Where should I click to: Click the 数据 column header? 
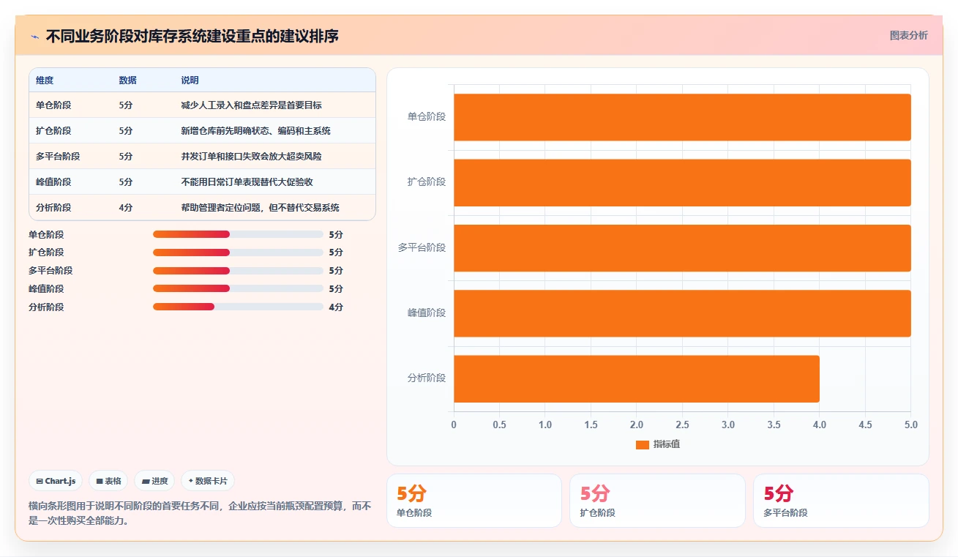(127, 81)
